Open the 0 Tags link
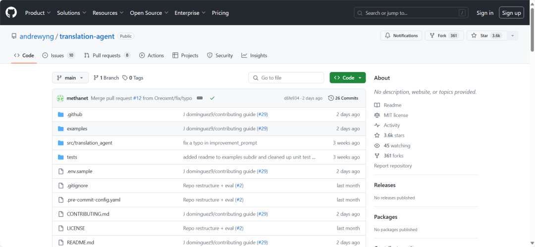Viewport: 535px width, 247px height. 133,78
